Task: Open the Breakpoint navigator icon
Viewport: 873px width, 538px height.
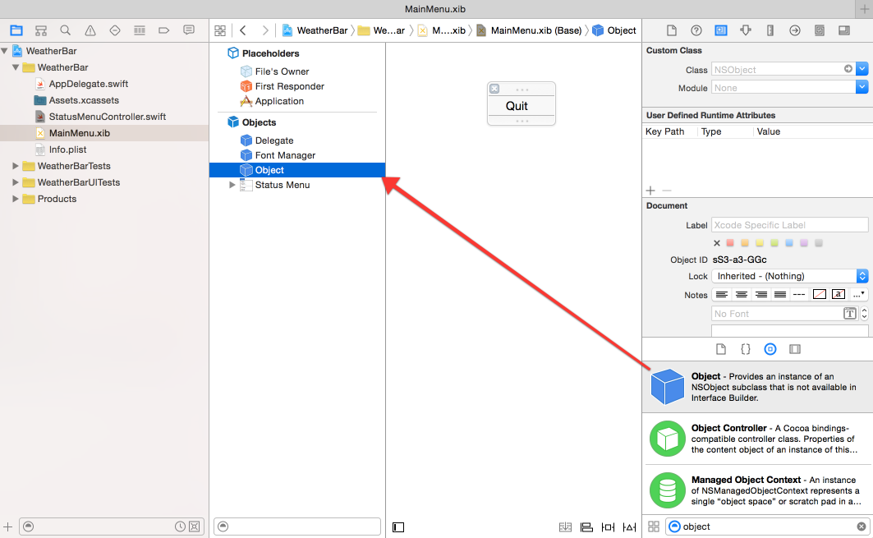Action: (x=163, y=30)
